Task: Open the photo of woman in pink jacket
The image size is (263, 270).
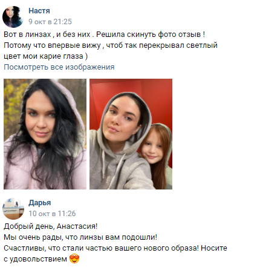Action: coord(45,134)
